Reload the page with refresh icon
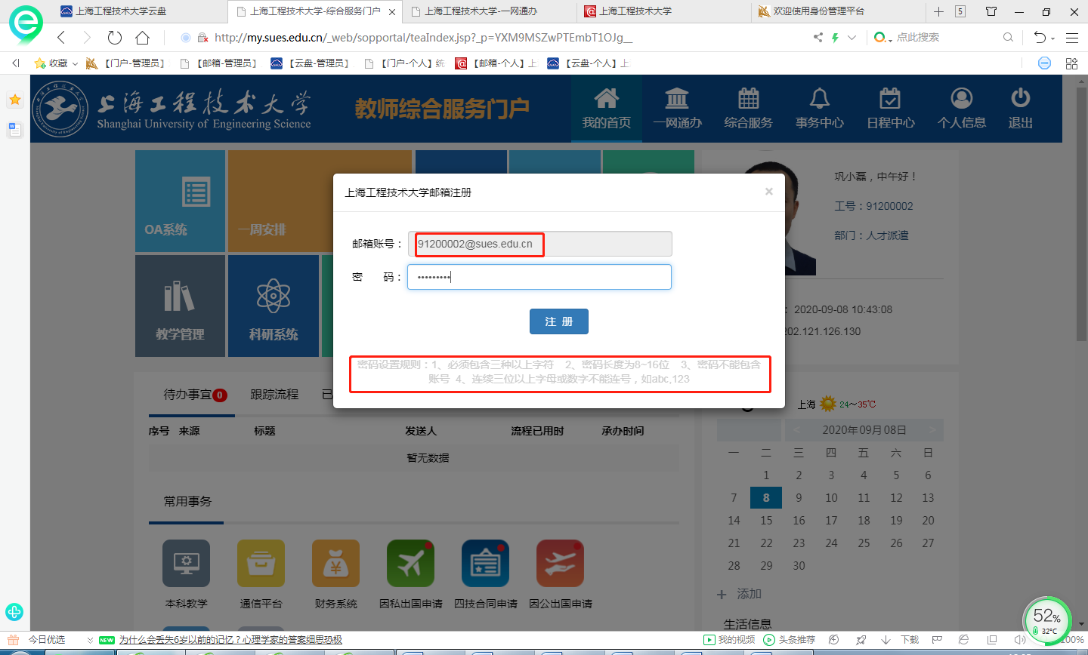Image resolution: width=1088 pixels, height=655 pixels. pos(115,38)
